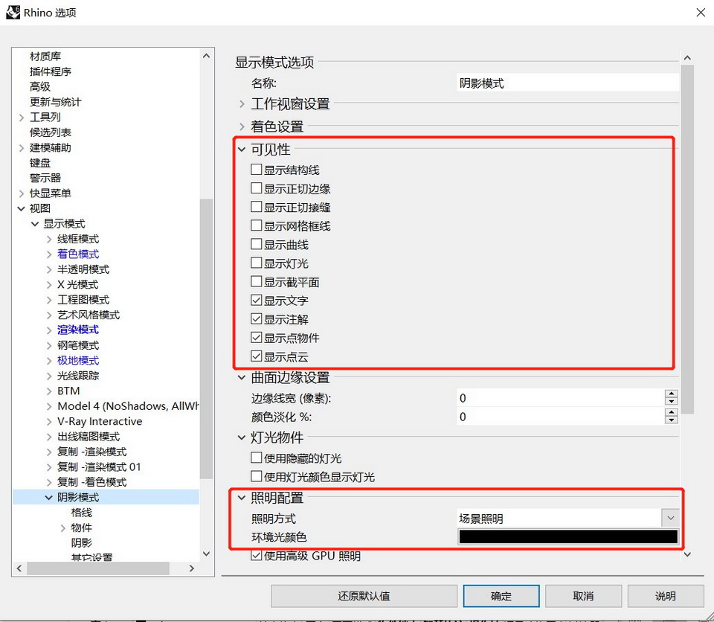Expand the 工作视窗设置 section

pyautogui.click(x=242, y=104)
